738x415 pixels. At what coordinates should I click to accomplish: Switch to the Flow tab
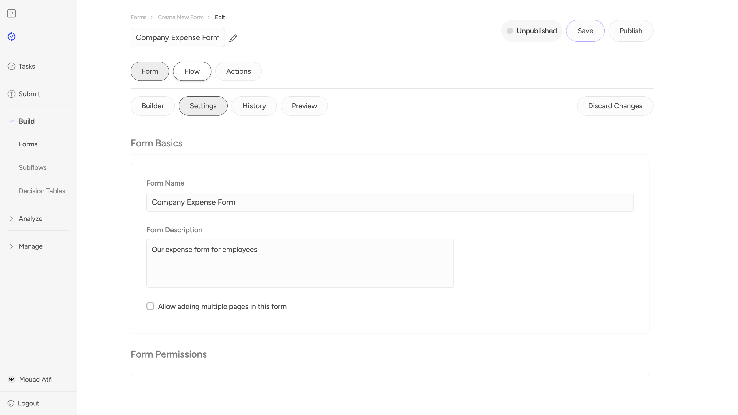tap(192, 71)
